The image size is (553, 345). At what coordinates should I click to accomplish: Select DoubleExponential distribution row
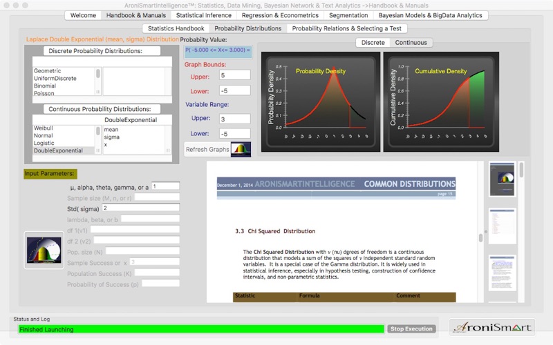pos(64,150)
